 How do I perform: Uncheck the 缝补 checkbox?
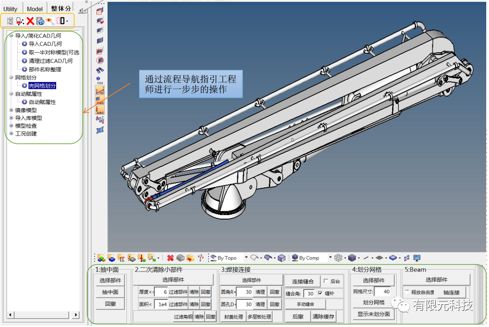pyautogui.click(x=320, y=293)
